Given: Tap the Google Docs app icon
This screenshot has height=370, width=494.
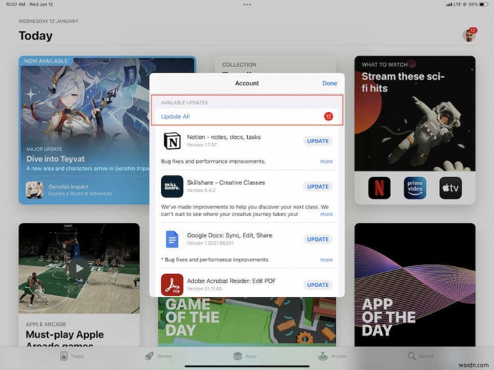Looking at the screenshot, I should click(174, 239).
